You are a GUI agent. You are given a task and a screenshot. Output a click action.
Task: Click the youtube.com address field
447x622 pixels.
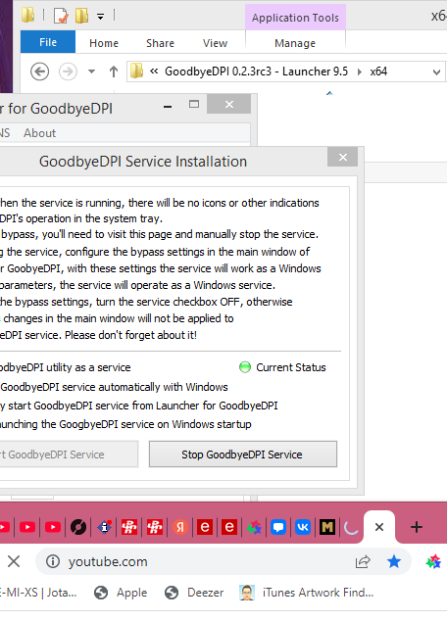point(223,561)
